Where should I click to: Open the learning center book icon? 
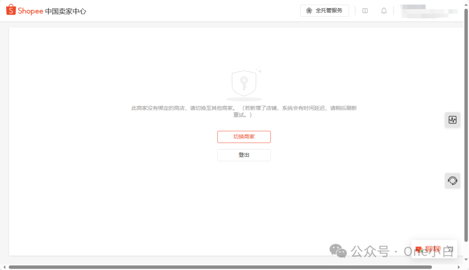click(365, 10)
